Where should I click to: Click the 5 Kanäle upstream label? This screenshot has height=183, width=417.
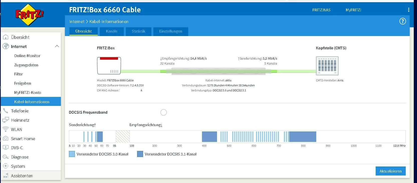[x=271, y=64]
